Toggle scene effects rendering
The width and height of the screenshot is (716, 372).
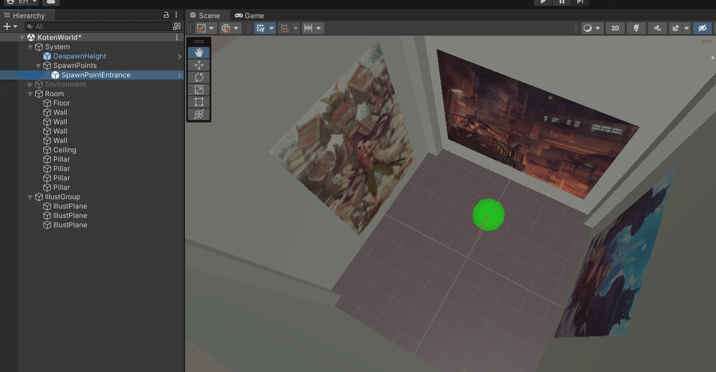[675, 28]
